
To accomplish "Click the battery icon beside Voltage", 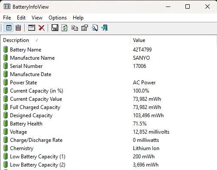I will point(6,132).
